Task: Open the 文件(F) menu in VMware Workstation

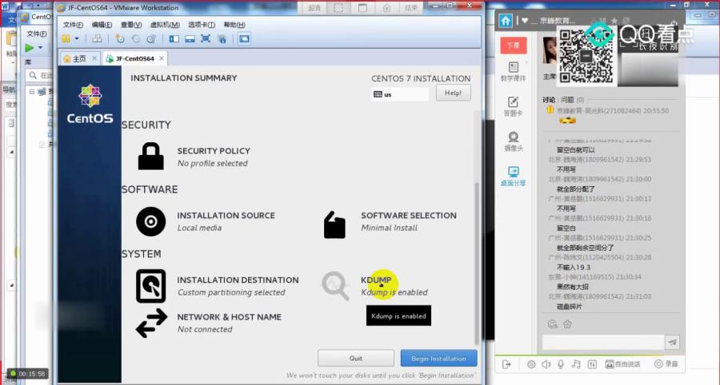Action: [x=73, y=25]
